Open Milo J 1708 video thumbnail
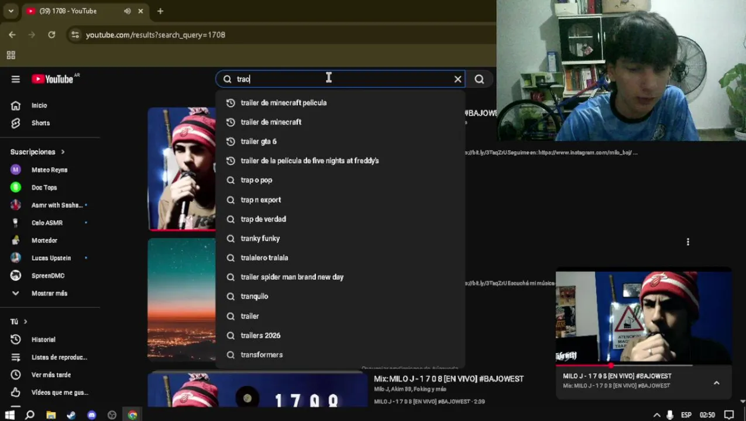 click(x=182, y=169)
